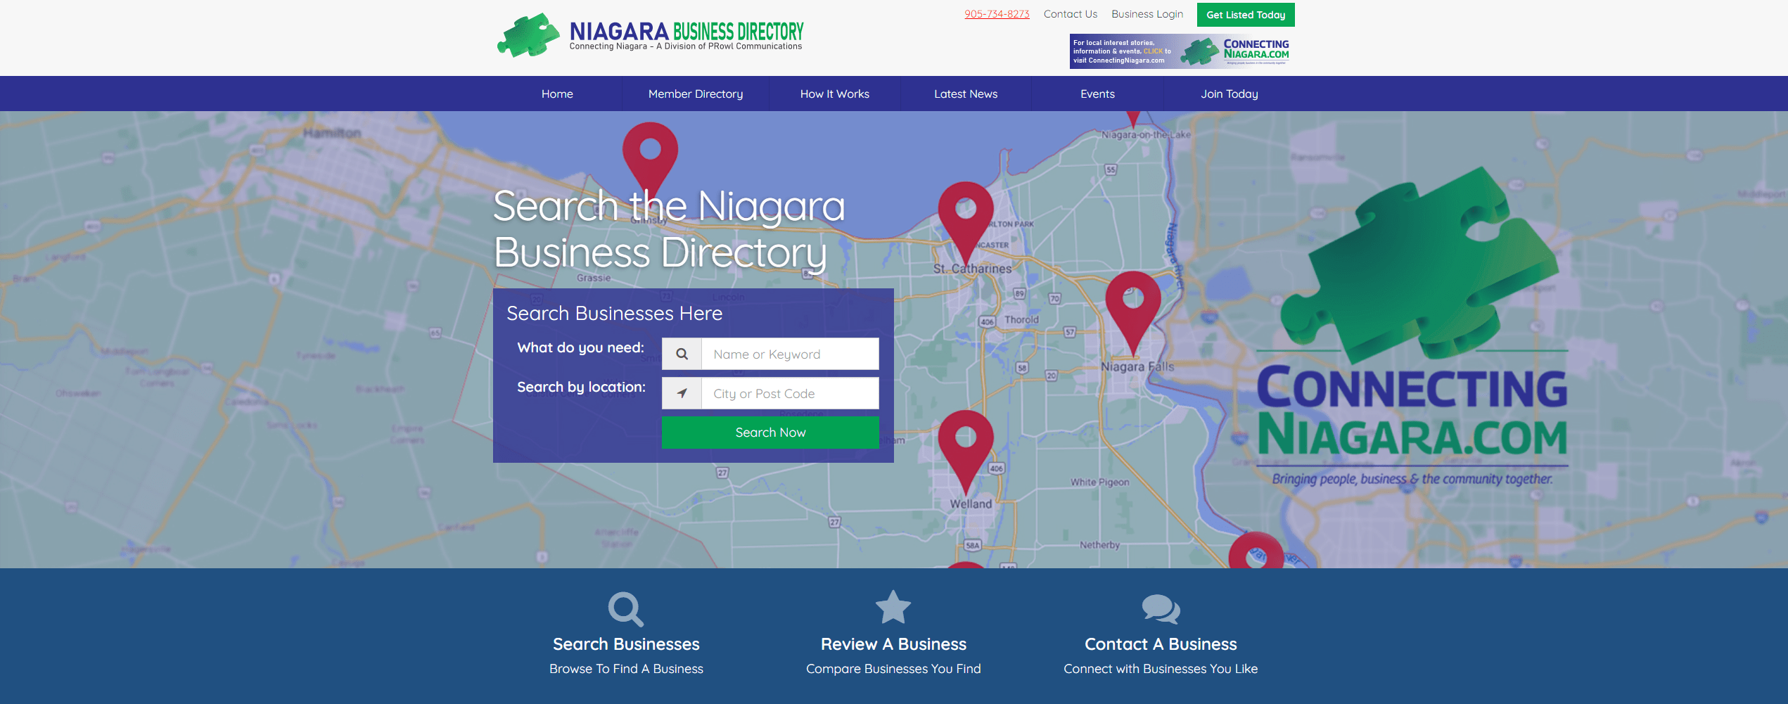The image size is (1788, 704).
Task: Click the map pin above Niagara Falls
Action: tap(1133, 313)
